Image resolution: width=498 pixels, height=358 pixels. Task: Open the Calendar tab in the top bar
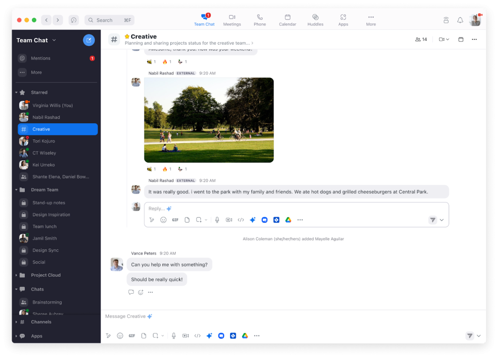click(x=287, y=20)
